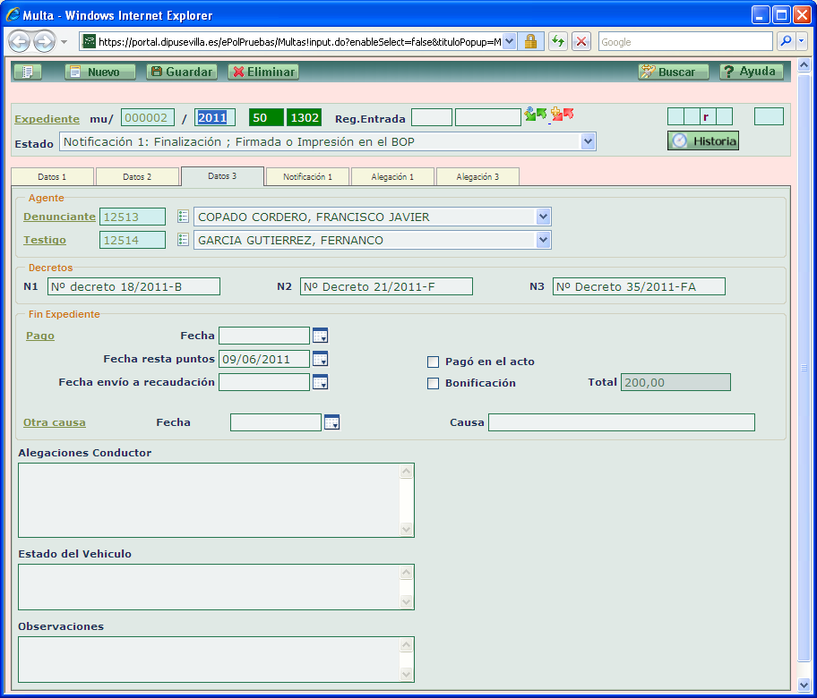817x698 pixels.
Task: Open calendar for Fecha resta puntos
Action: tap(320, 359)
